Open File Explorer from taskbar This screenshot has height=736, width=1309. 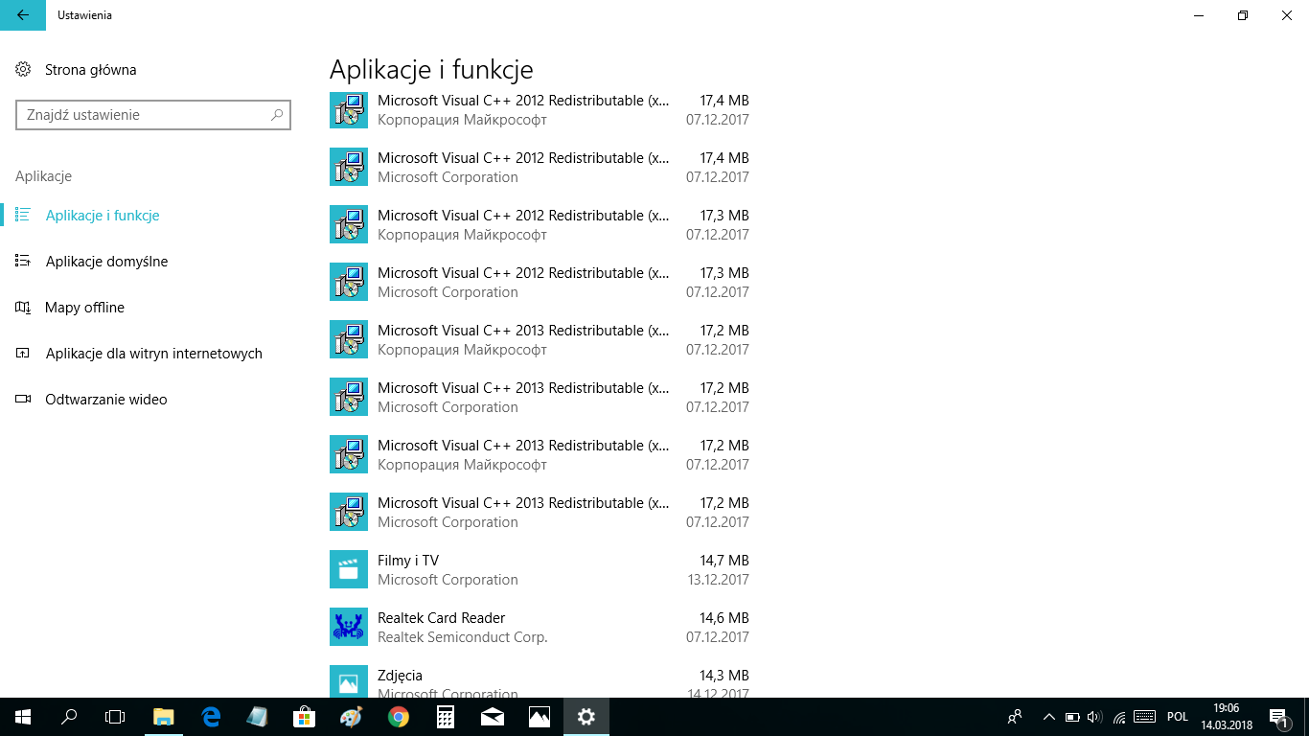pyautogui.click(x=164, y=717)
